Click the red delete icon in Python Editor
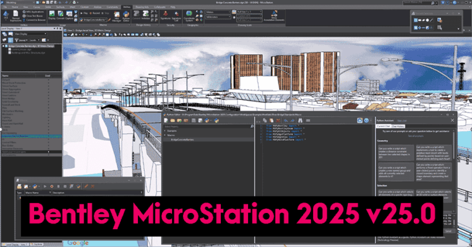The image size is (472, 247). point(278,120)
